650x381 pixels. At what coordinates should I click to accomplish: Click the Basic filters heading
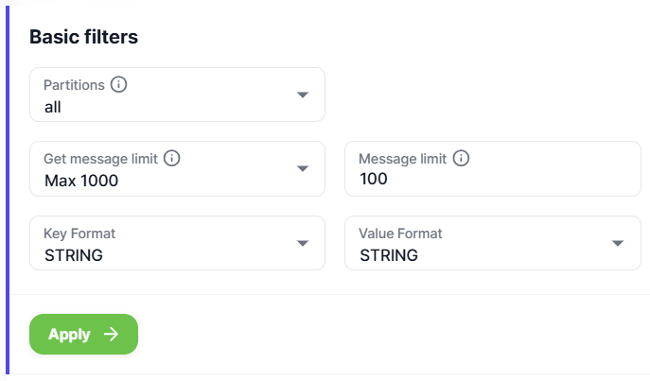tap(84, 37)
